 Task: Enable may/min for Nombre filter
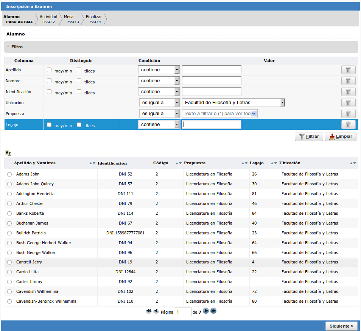click(x=49, y=81)
